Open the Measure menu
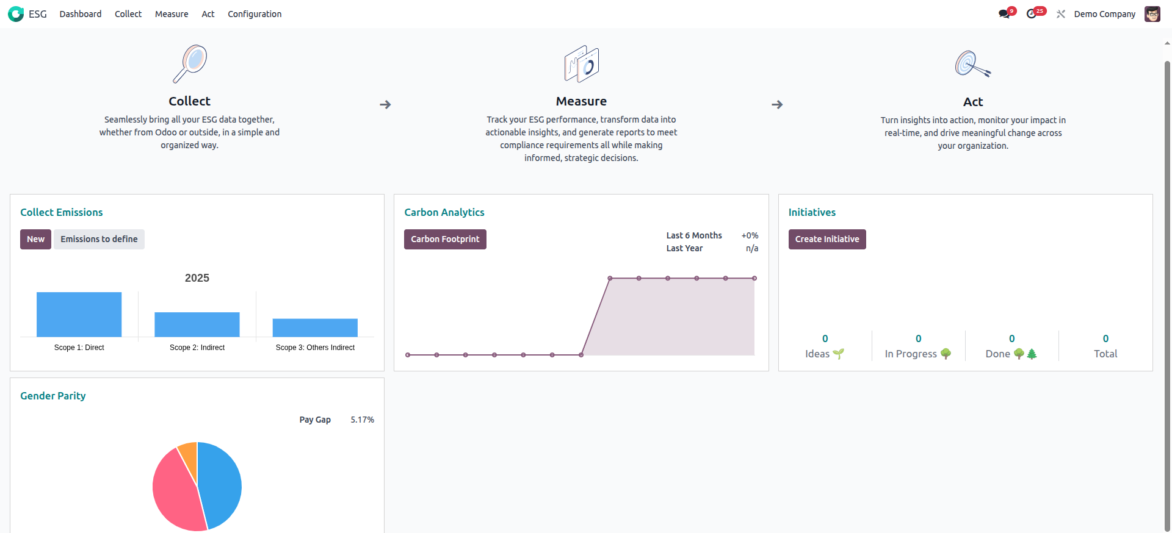The image size is (1172, 533). pos(172,14)
